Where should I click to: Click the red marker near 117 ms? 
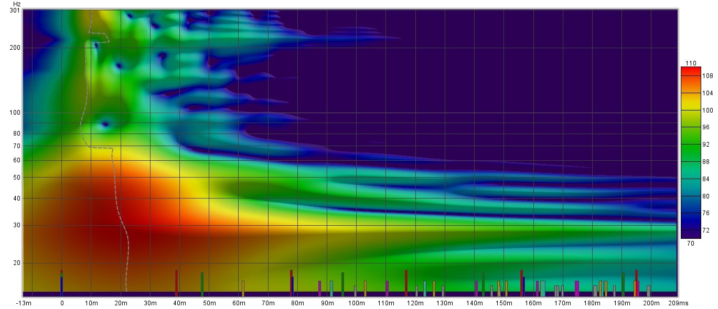tap(406, 283)
